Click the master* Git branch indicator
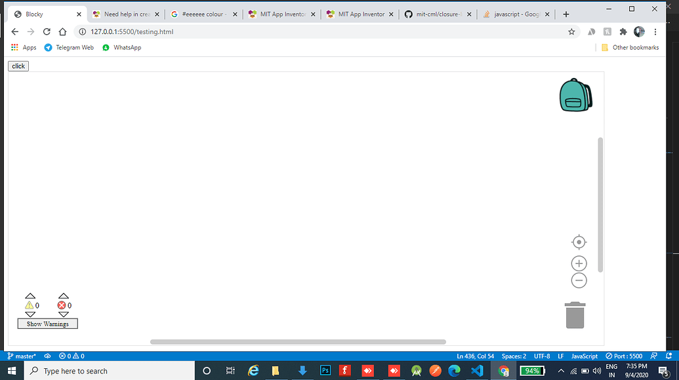The height and width of the screenshot is (380, 679). click(x=20, y=356)
